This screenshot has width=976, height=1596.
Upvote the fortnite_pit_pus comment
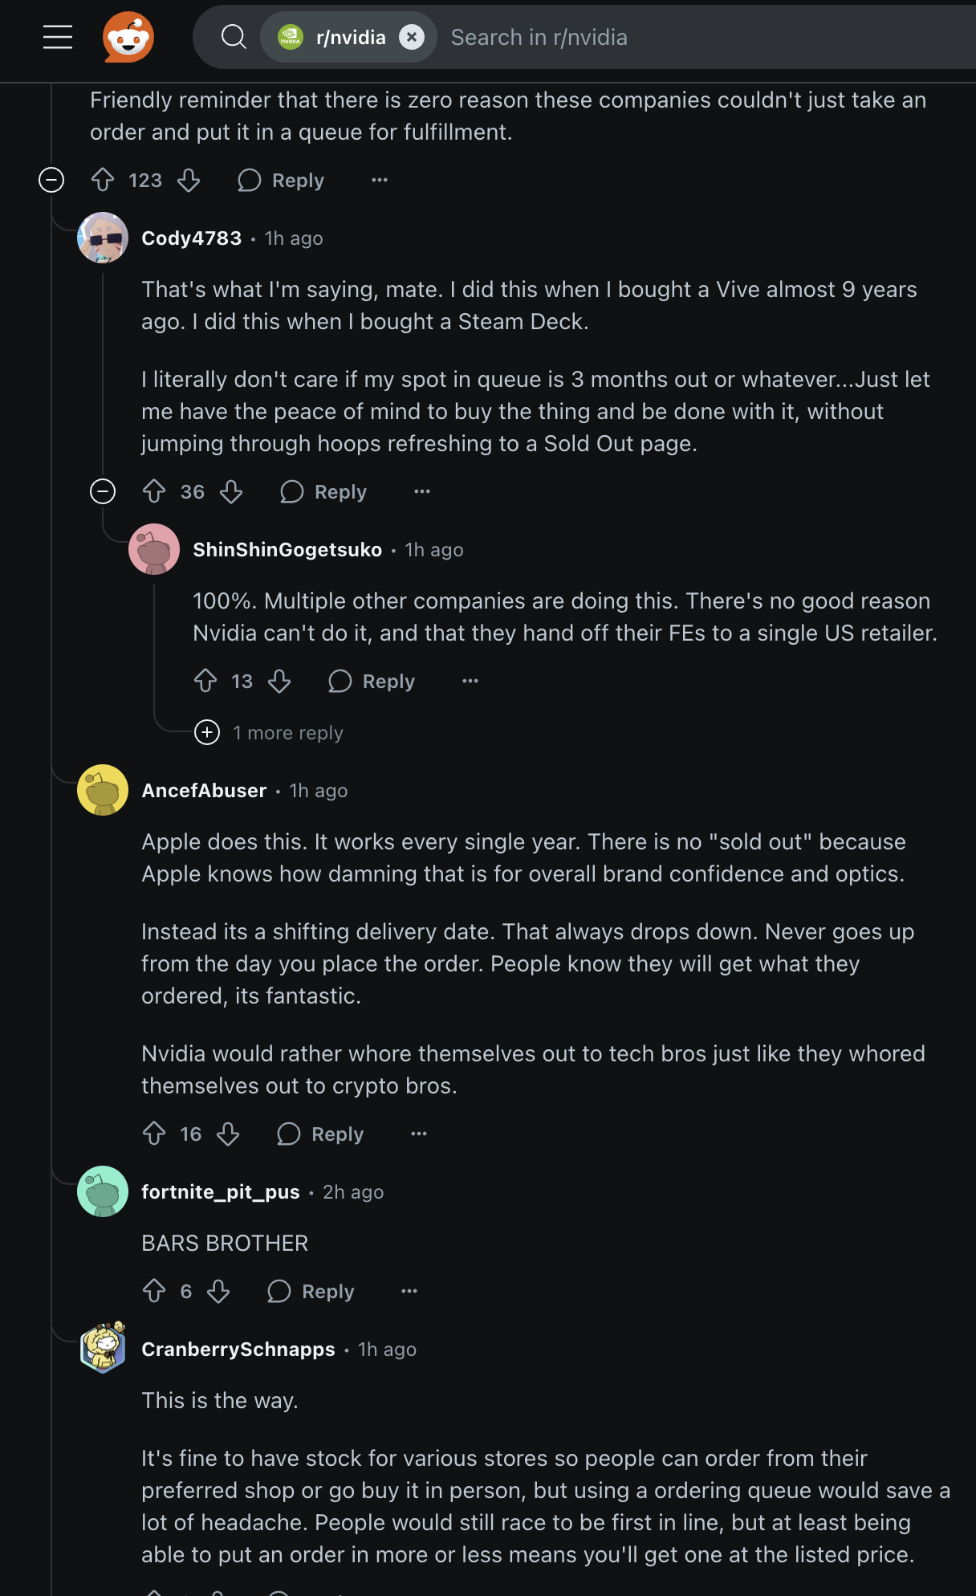[x=154, y=1291]
